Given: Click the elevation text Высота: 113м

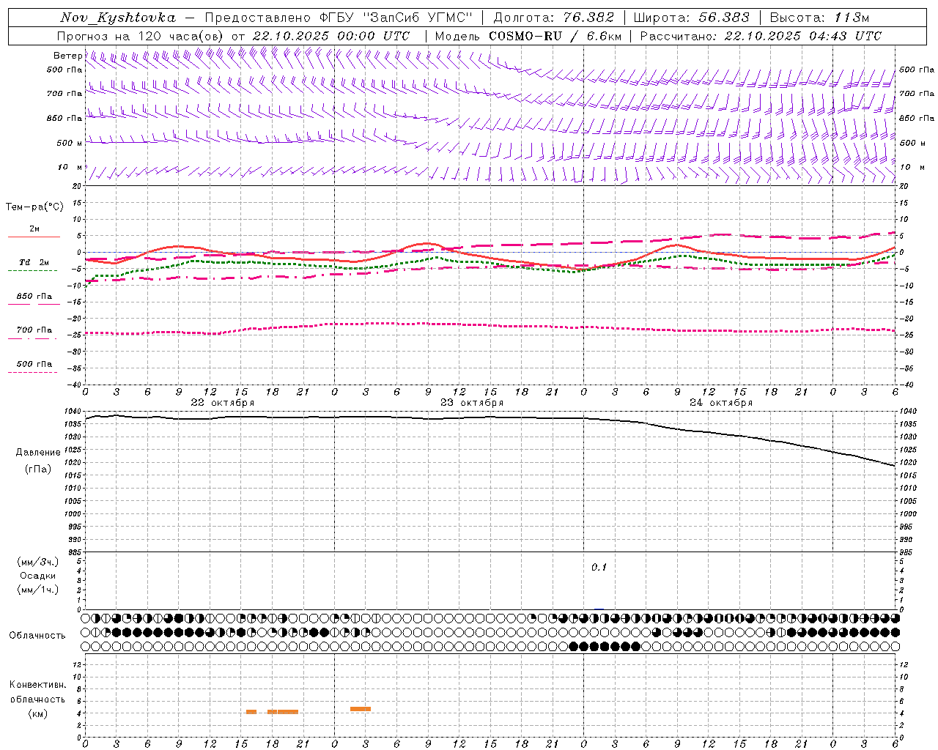Looking at the screenshot, I should tap(819, 18).
